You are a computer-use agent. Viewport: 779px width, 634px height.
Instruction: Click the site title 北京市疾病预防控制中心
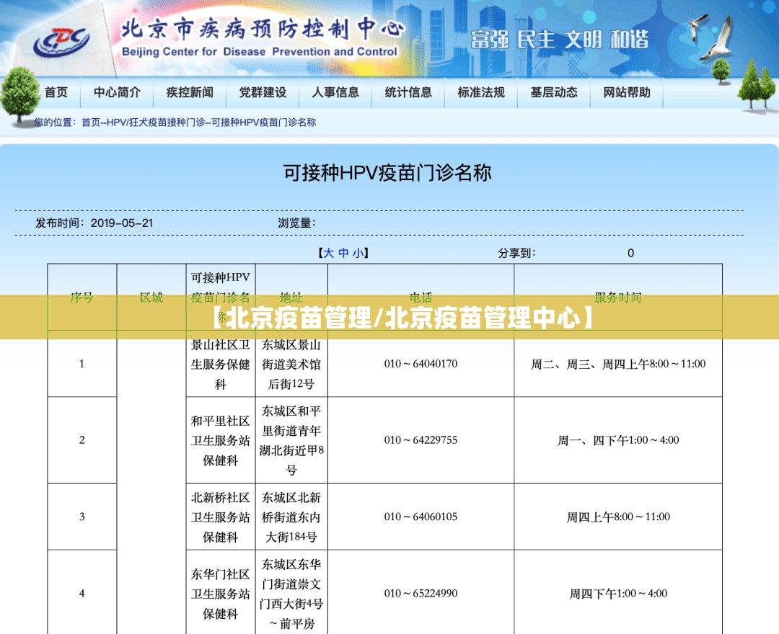263,29
